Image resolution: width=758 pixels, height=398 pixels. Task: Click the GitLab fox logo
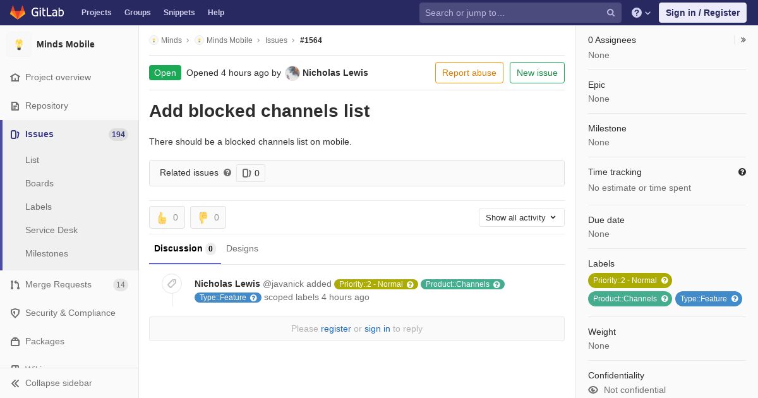pyautogui.click(x=18, y=12)
